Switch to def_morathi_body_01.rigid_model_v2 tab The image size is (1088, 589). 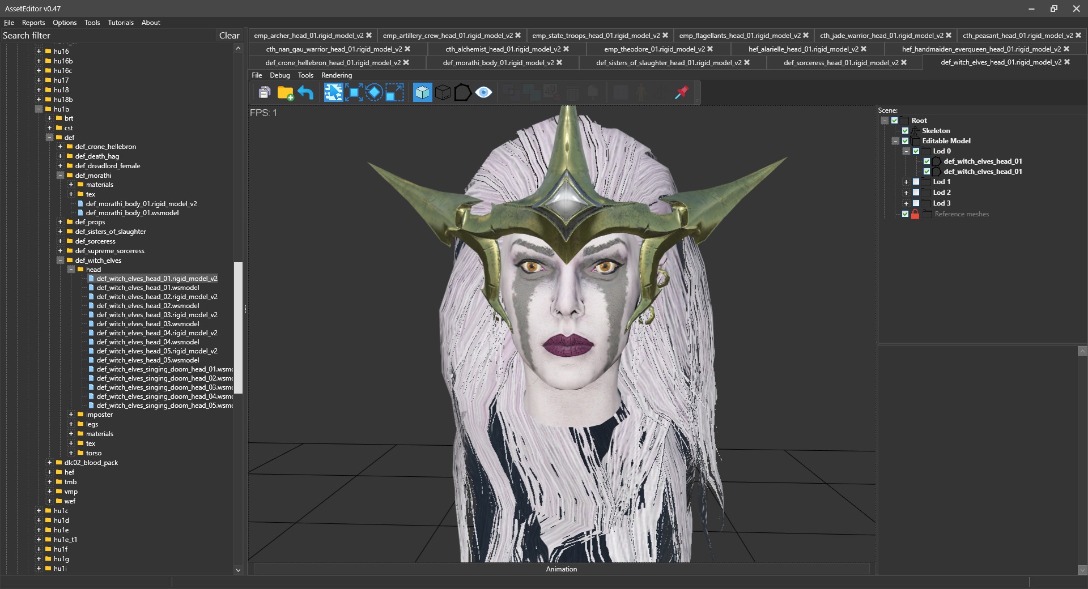[x=498, y=63]
